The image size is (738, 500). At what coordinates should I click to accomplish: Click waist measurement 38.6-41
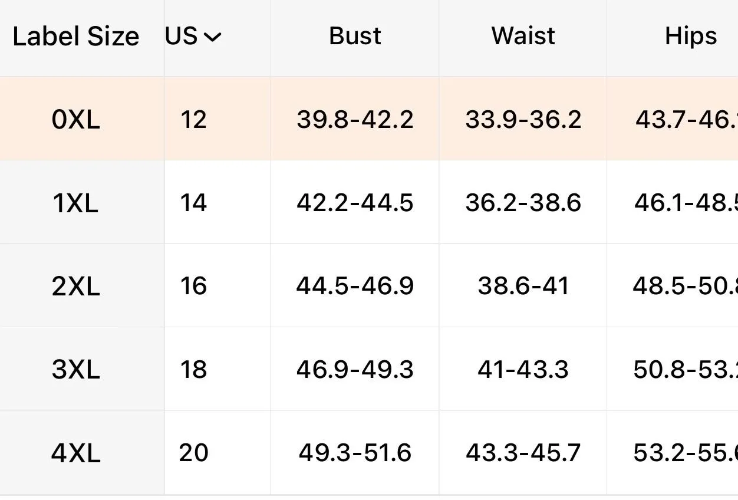(x=523, y=287)
